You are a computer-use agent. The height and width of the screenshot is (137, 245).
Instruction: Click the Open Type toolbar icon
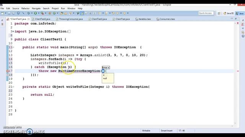(62, 13)
